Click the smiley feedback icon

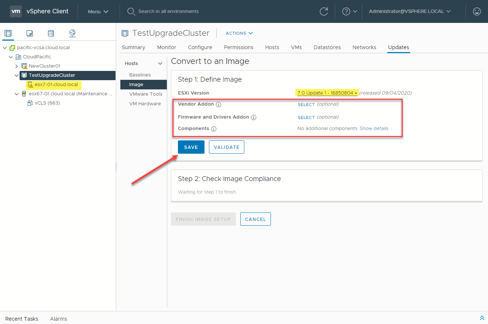[x=477, y=11]
